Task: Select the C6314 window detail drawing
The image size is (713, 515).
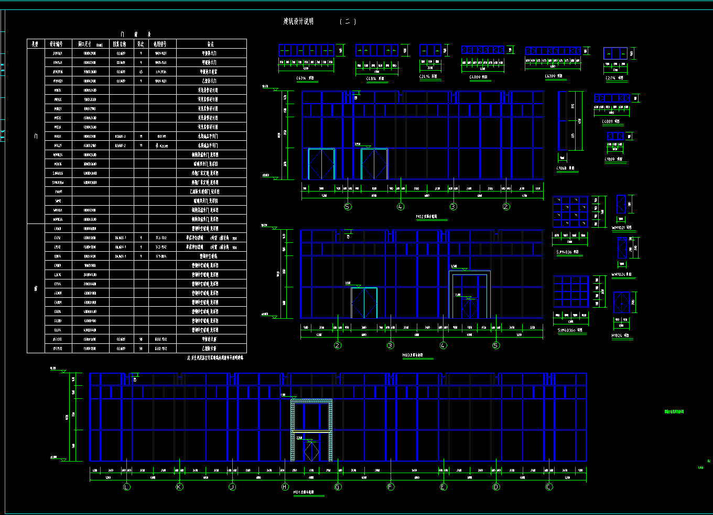Action: [x=306, y=50]
